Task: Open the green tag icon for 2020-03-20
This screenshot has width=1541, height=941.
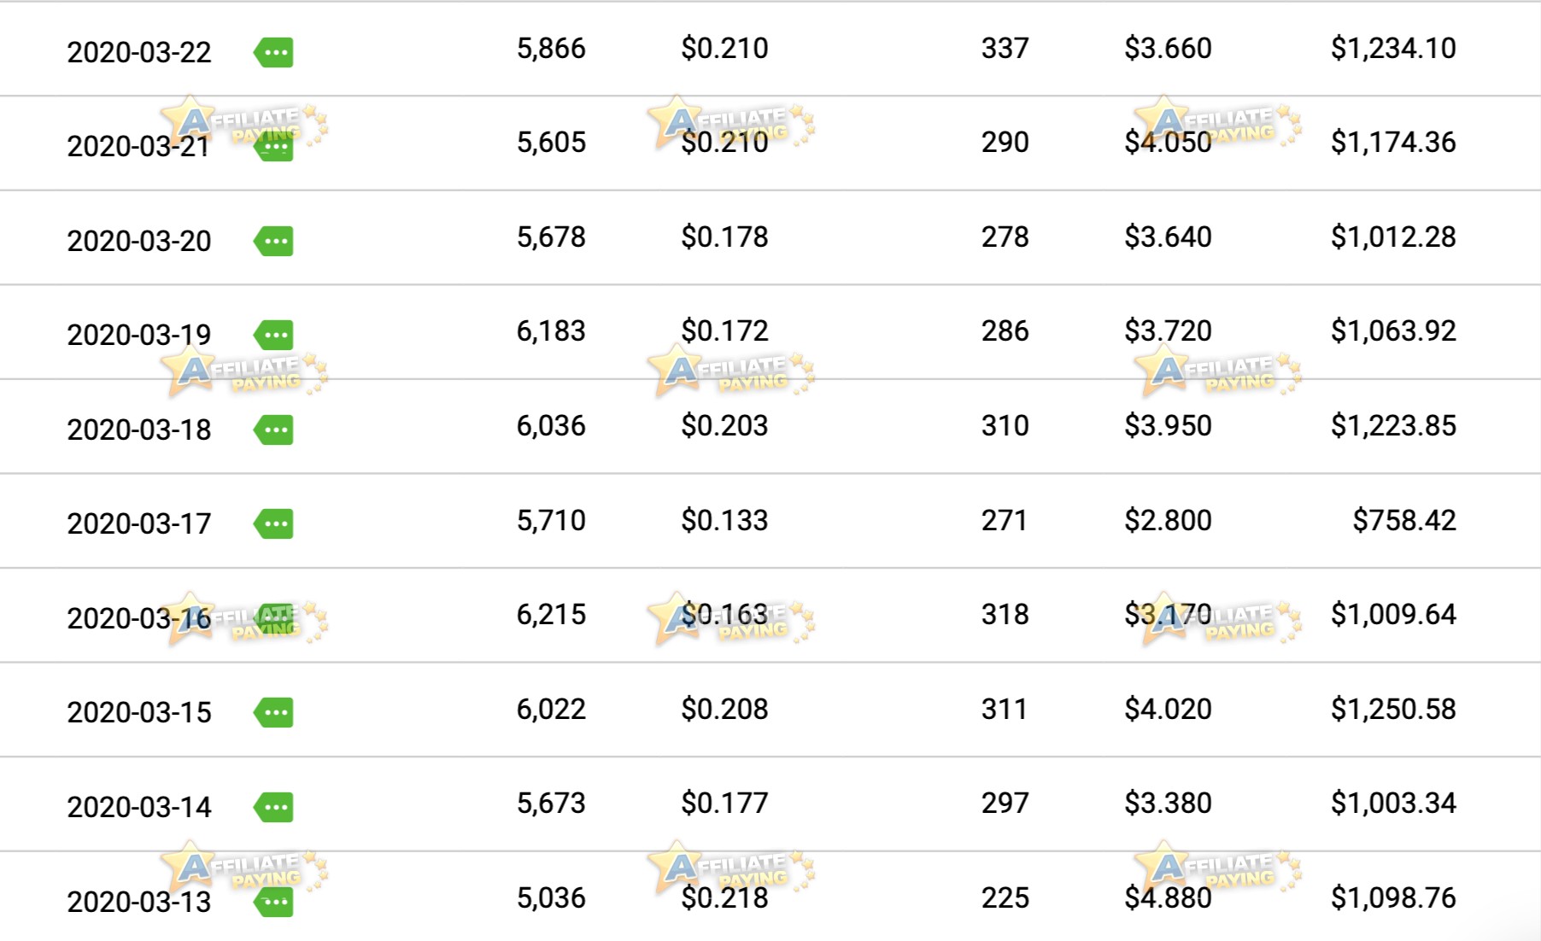Action: pos(274,241)
